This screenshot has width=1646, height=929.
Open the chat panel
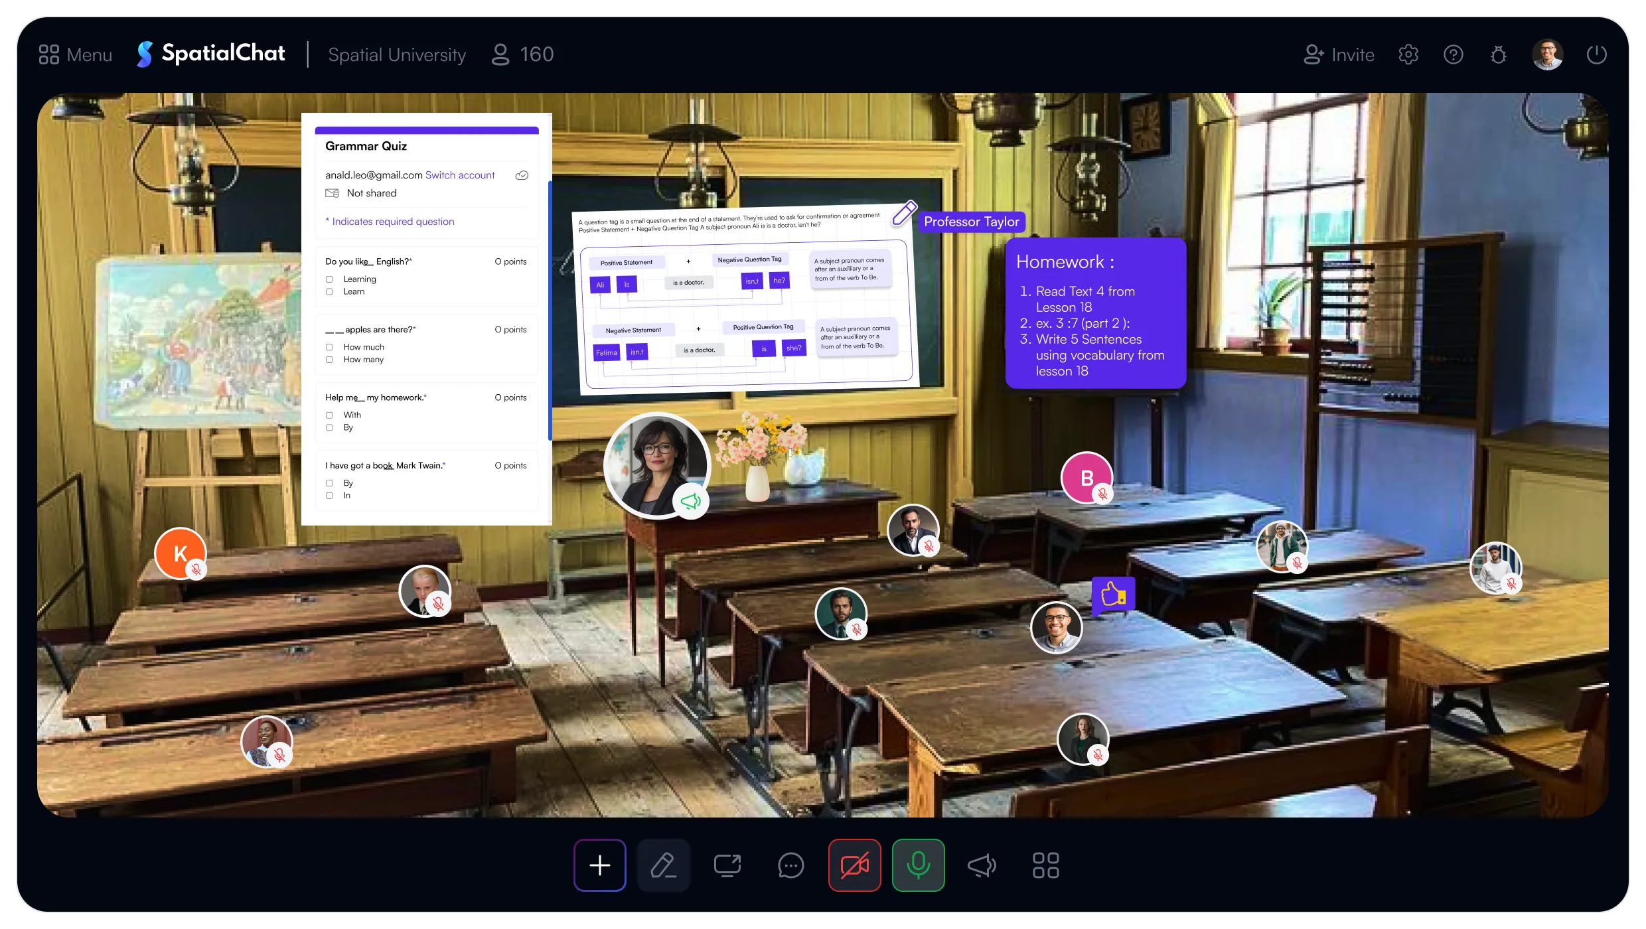pyautogui.click(x=790, y=865)
